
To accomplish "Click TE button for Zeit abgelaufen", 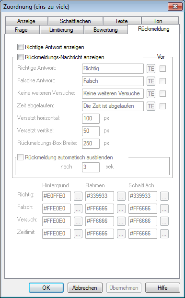I will pos(151,106).
